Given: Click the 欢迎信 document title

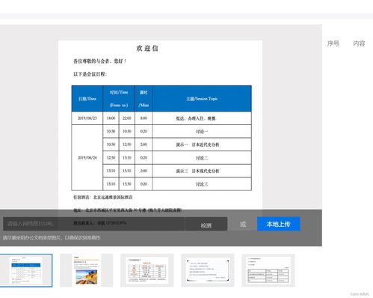Looking at the screenshot, I should tap(147, 48).
